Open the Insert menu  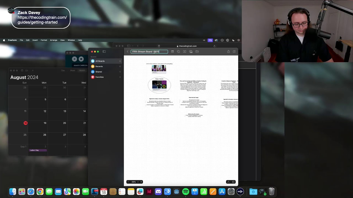tap(35, 40)
